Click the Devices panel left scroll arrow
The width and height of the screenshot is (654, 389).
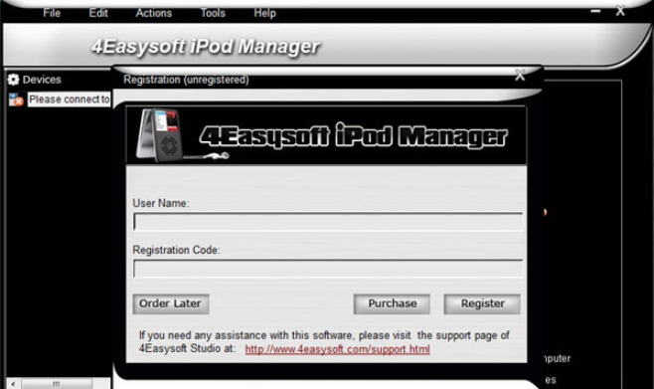(13, 384)
